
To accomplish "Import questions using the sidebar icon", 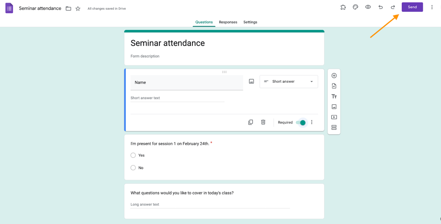I will click(334, 86).
